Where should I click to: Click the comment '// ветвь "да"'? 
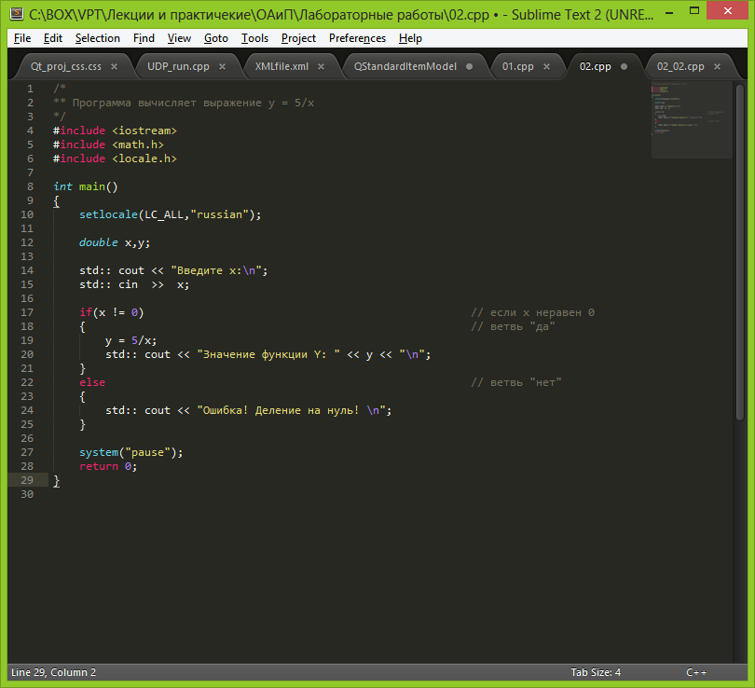pos(513,326)
